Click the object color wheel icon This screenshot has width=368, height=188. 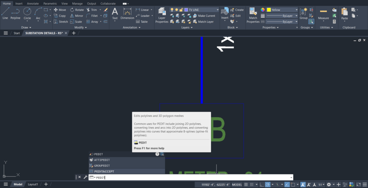pyautogui.click(x=263, y=10)
